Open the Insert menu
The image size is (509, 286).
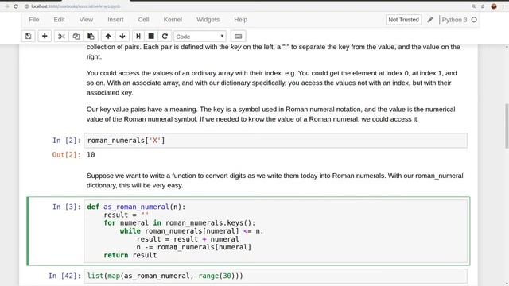tap(115, 20)
